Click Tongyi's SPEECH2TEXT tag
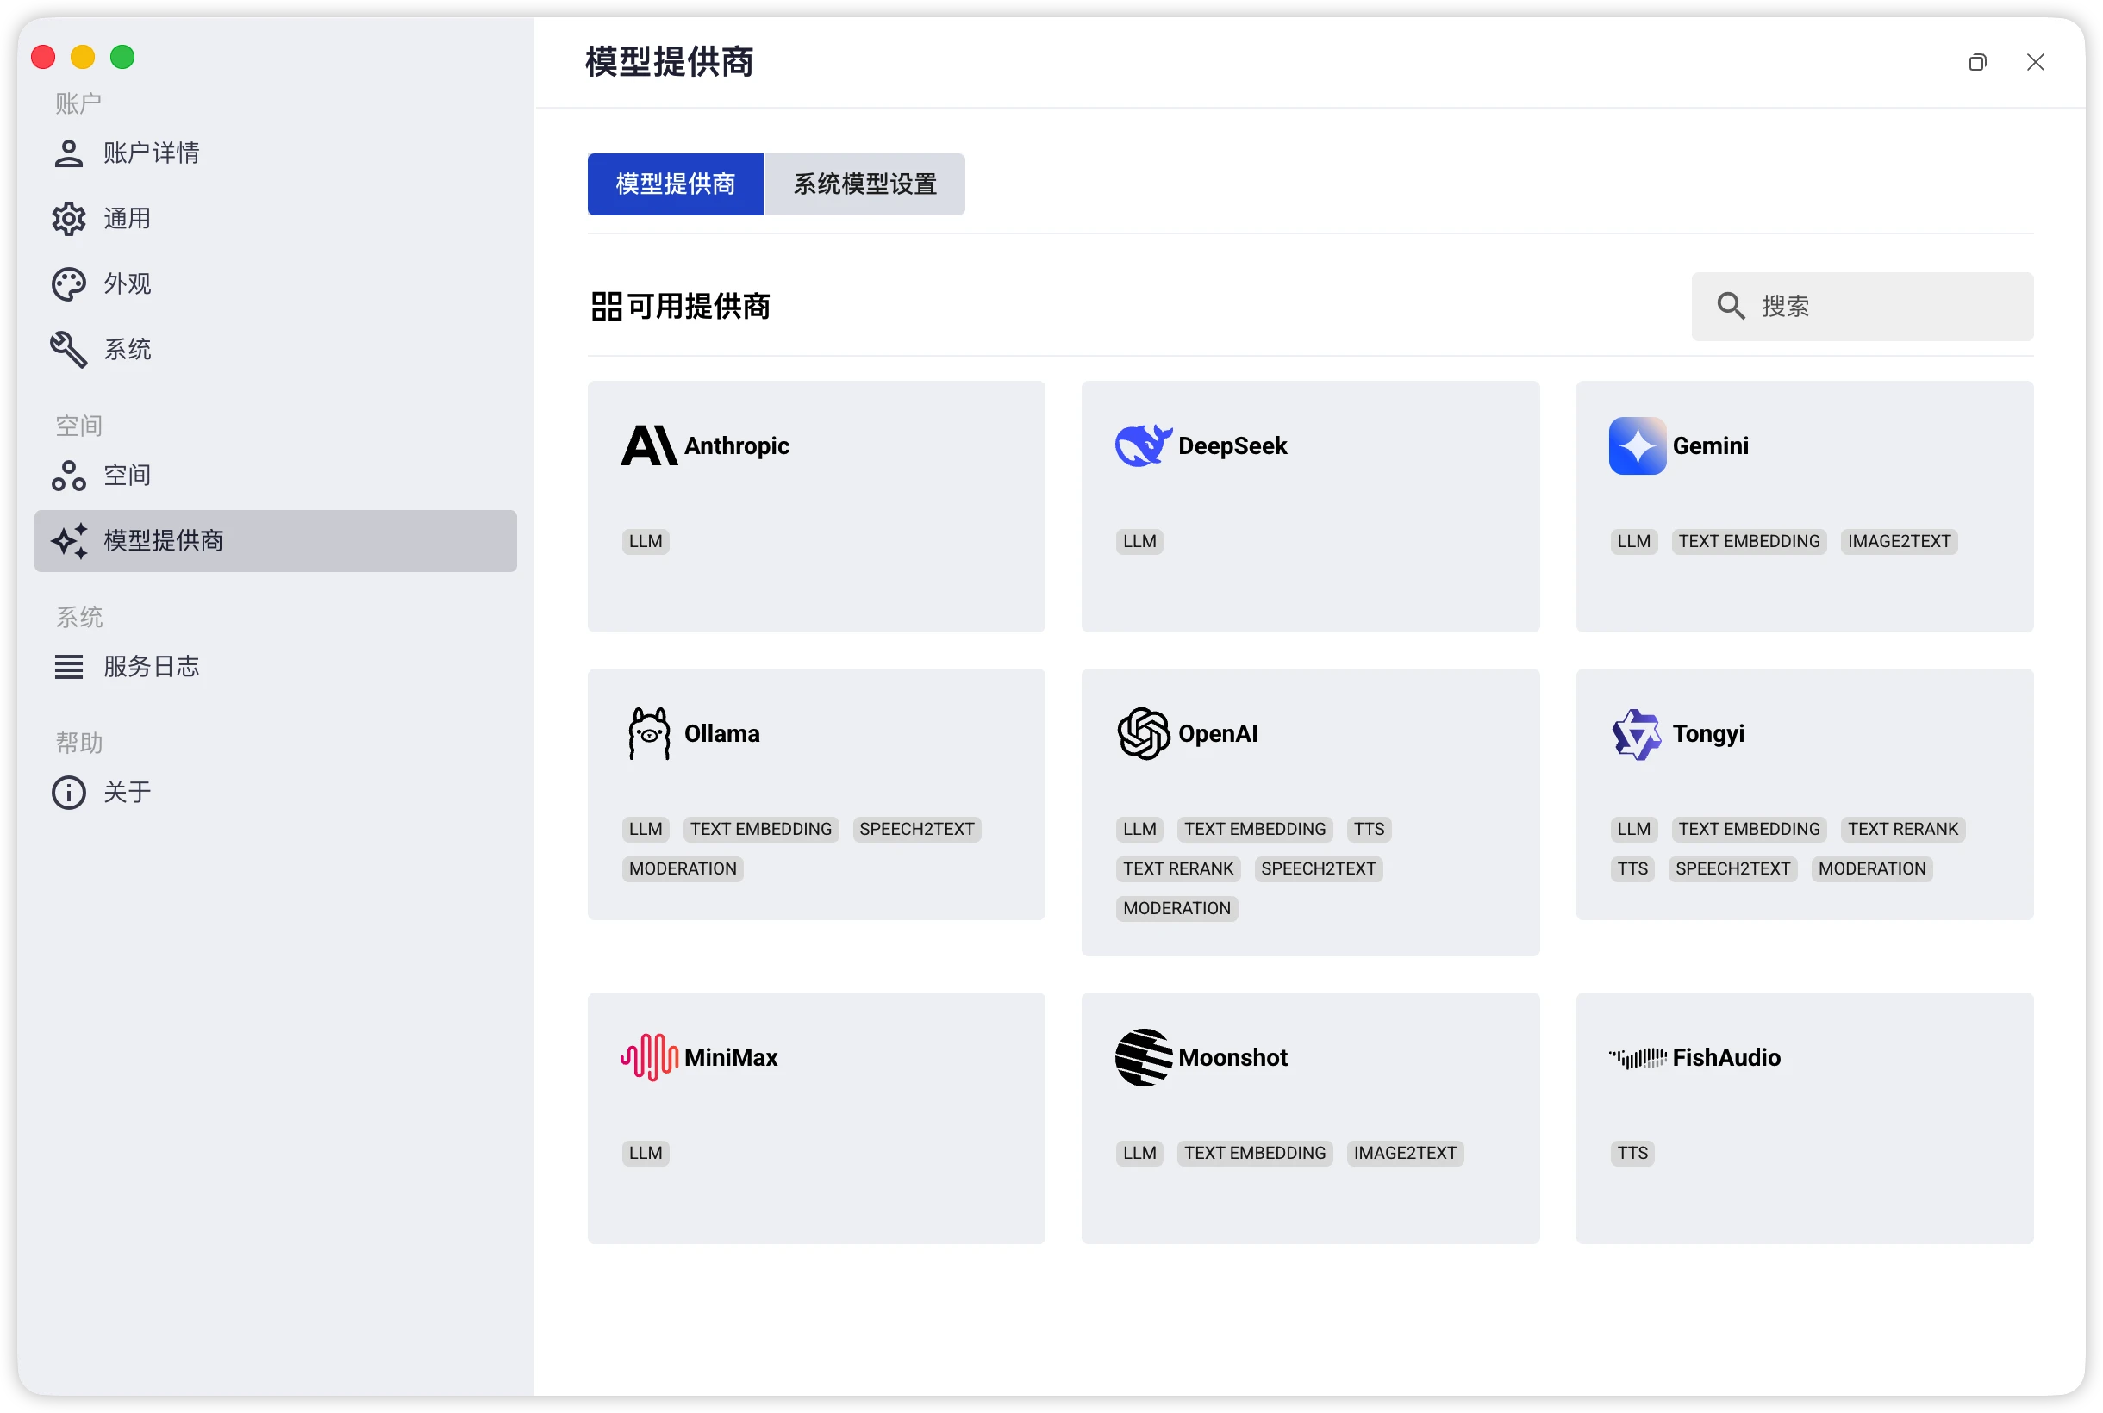This screenshot has width=2103, height=1413. tap(1732, 868)
